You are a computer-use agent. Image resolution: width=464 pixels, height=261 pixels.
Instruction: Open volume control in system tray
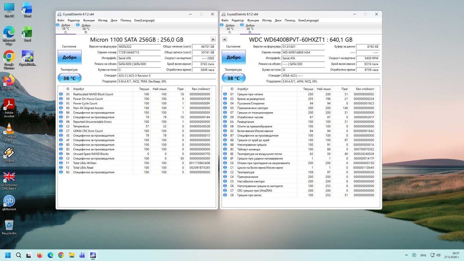pyautogui.click(x=438, y=255)
